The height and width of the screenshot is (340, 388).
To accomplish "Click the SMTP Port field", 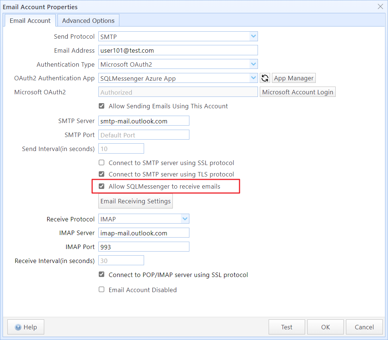I will 144,135.
